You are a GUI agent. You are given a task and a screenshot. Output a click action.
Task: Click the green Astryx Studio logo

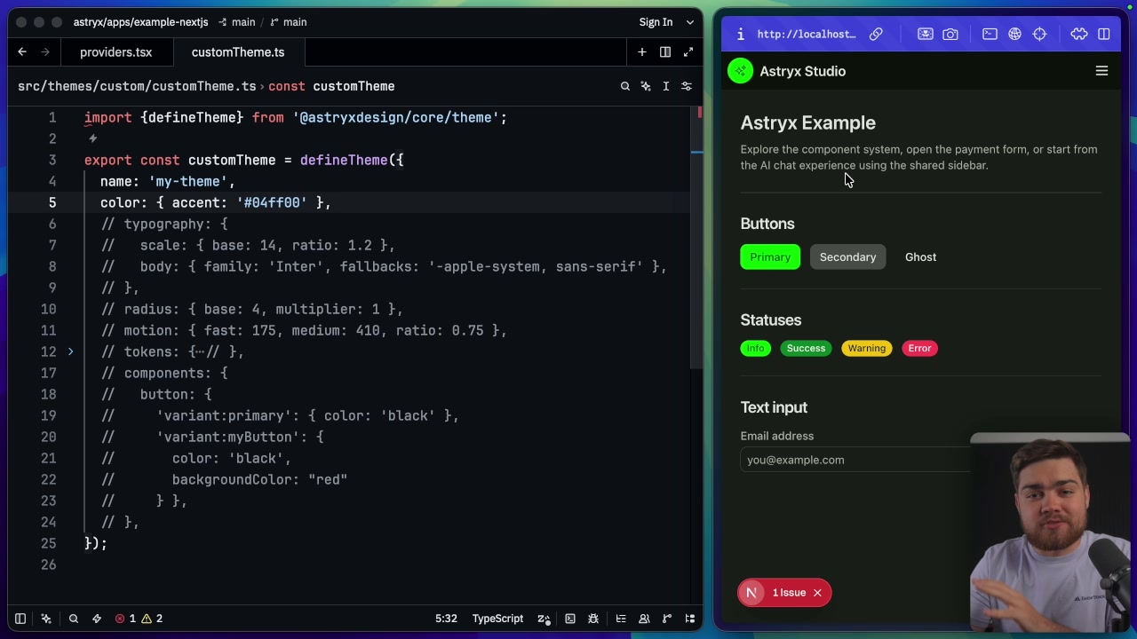pos(740,71)
